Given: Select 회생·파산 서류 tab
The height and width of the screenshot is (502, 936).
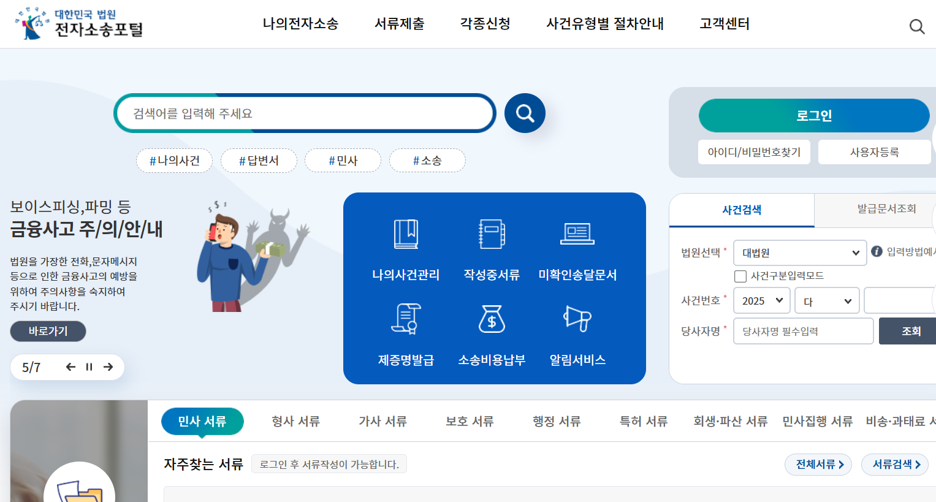Looking at the screenshot, I should 731,422.
